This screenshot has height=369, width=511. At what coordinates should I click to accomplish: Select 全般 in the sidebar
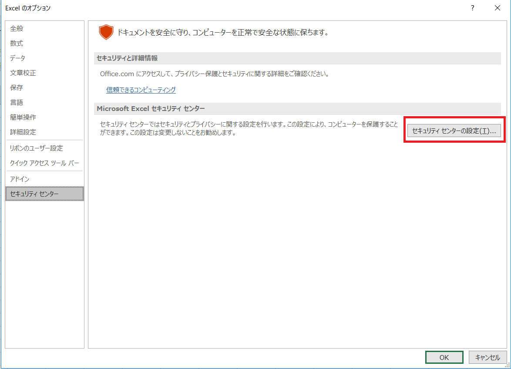(17, 28)
